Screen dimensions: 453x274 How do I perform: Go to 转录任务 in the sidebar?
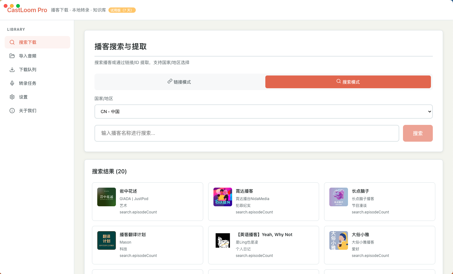pos(37,83)
